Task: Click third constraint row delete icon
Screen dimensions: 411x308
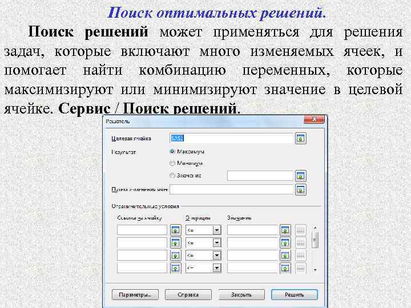Action: 301,256
